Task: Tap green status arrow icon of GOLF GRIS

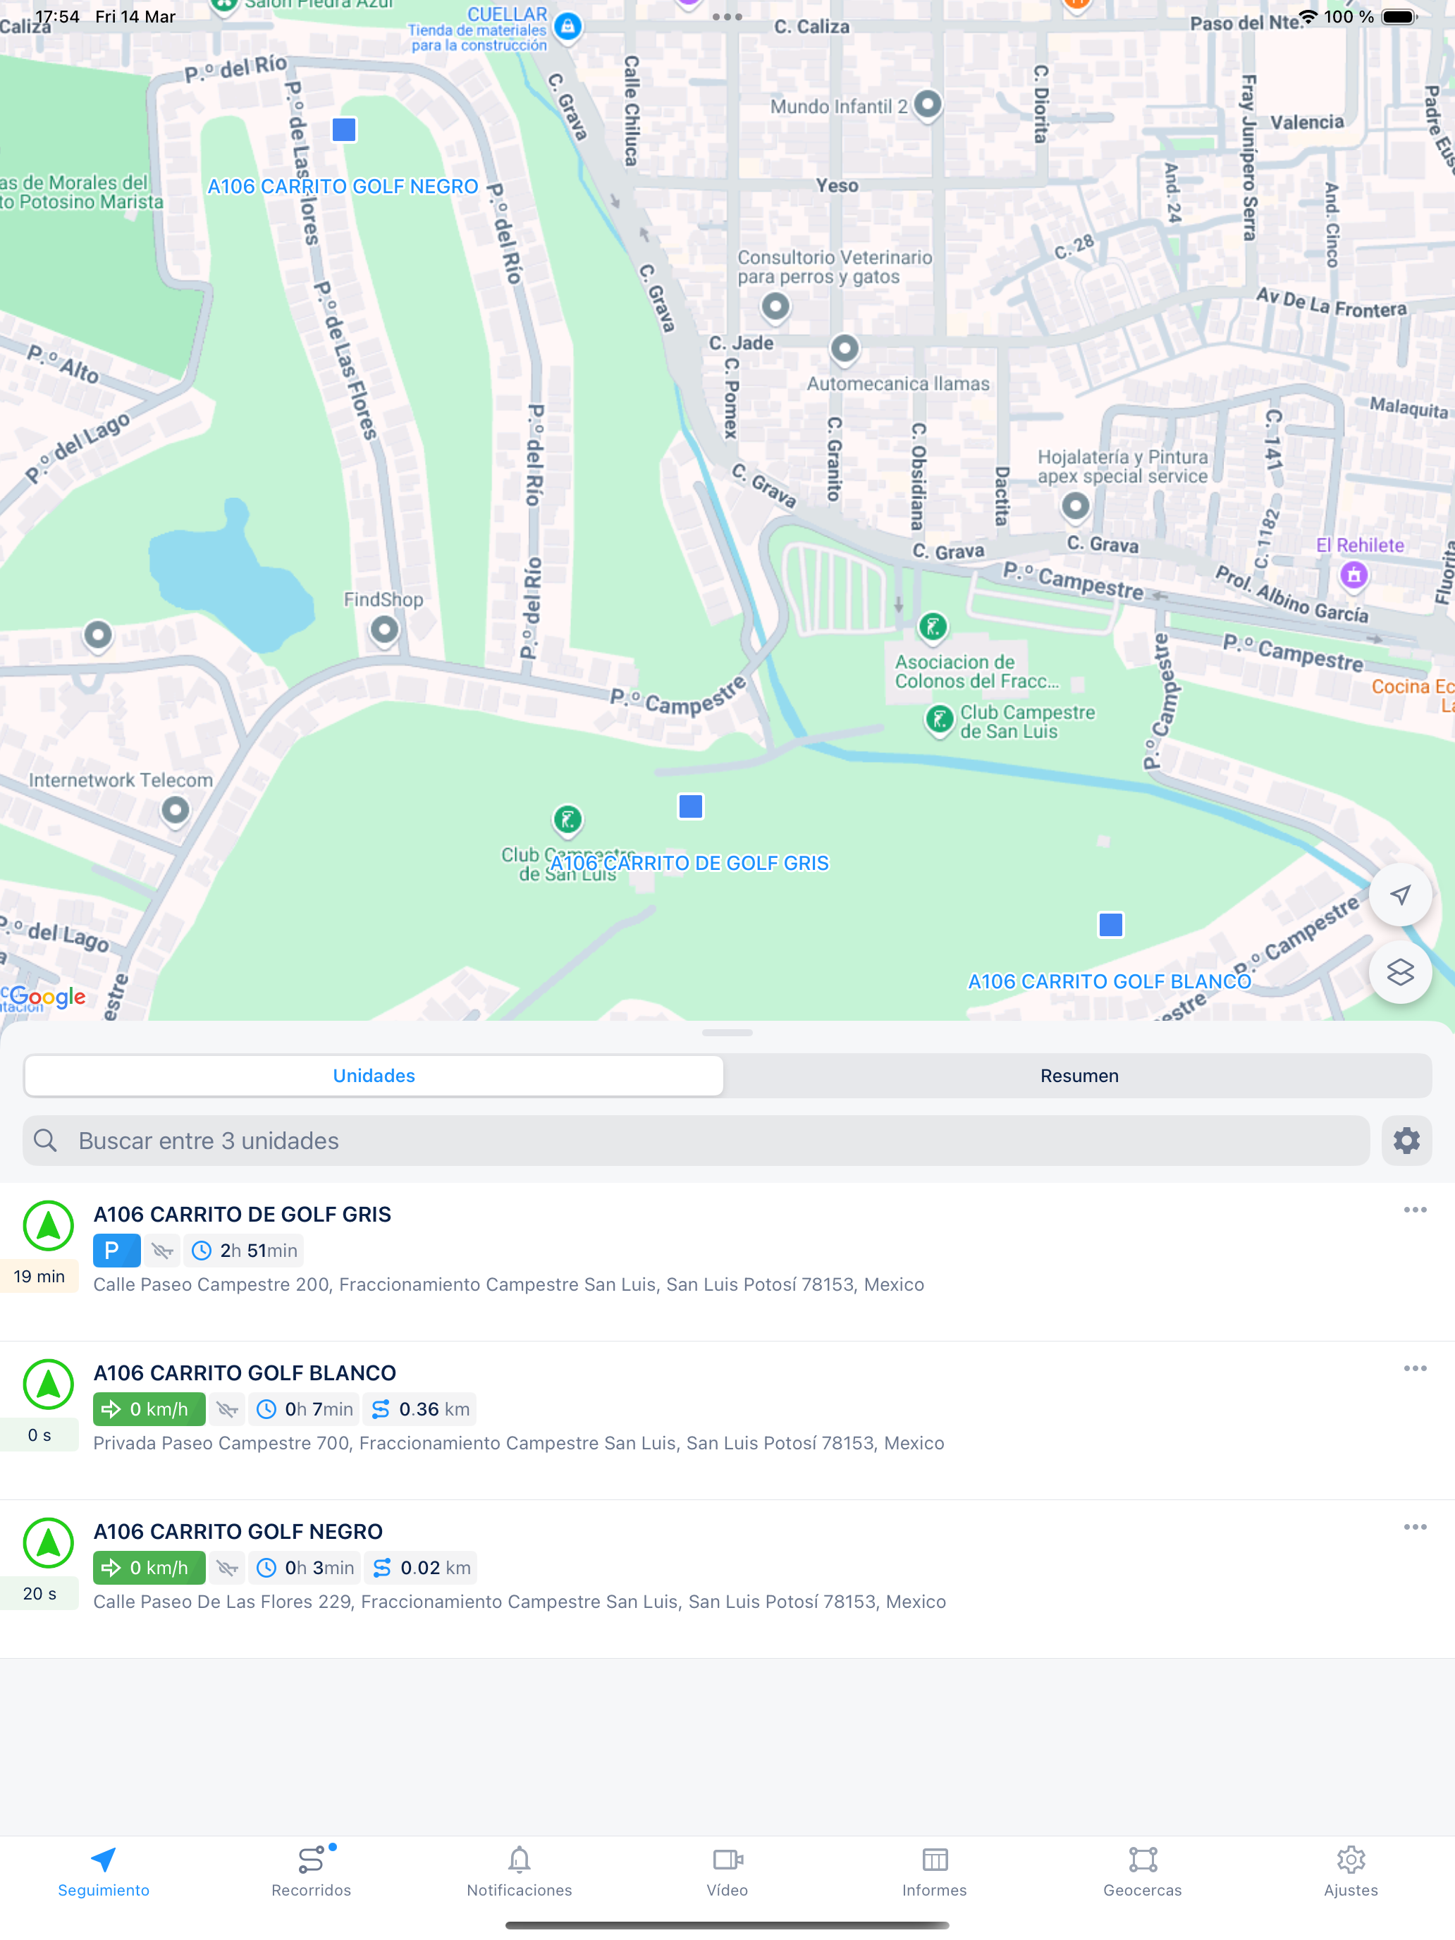Action: [48, 1226]
